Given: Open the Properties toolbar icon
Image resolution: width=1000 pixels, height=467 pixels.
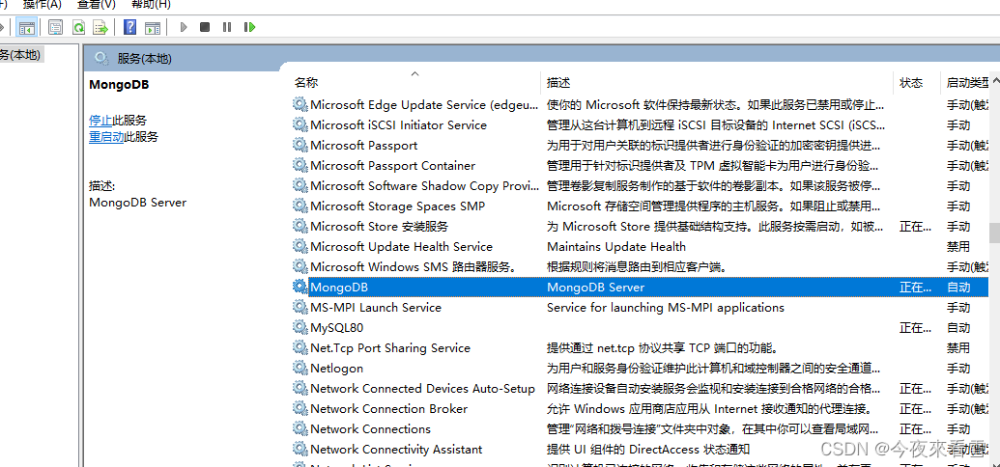Looking at the screenshot, I should click(x=55, y=27).
